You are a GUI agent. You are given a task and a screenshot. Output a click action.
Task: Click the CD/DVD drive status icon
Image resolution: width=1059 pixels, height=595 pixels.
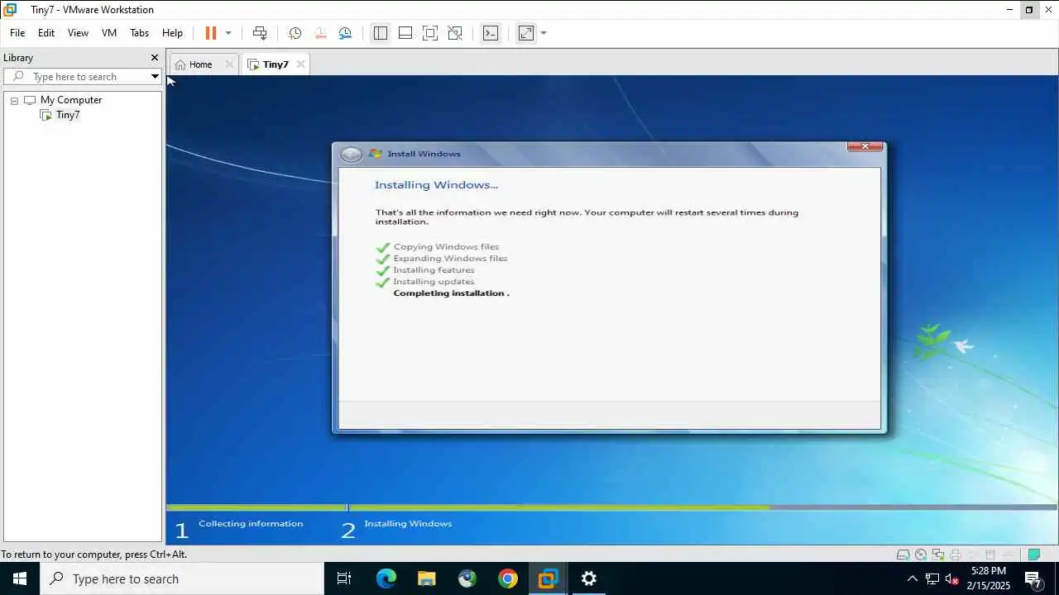point(920,555)
